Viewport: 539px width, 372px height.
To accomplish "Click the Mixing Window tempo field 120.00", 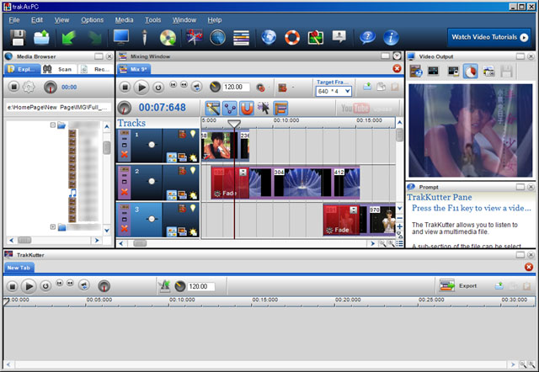I will [x=236, y=87].
